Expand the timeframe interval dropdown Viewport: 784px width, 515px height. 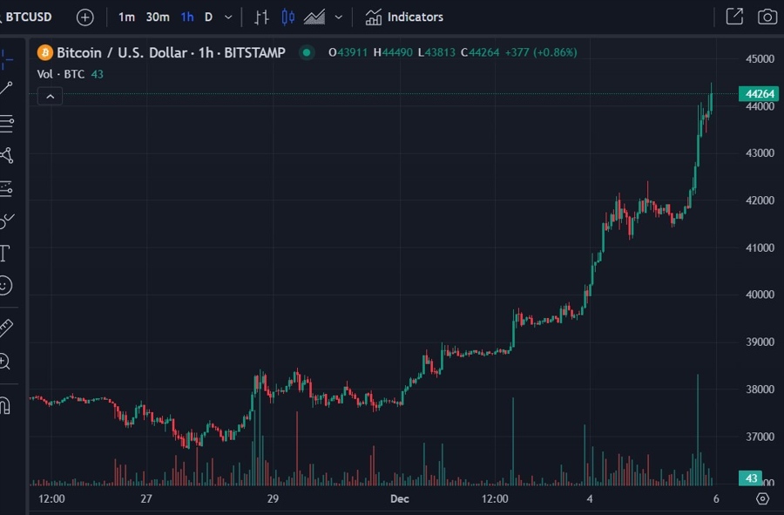tap(228, 17)
